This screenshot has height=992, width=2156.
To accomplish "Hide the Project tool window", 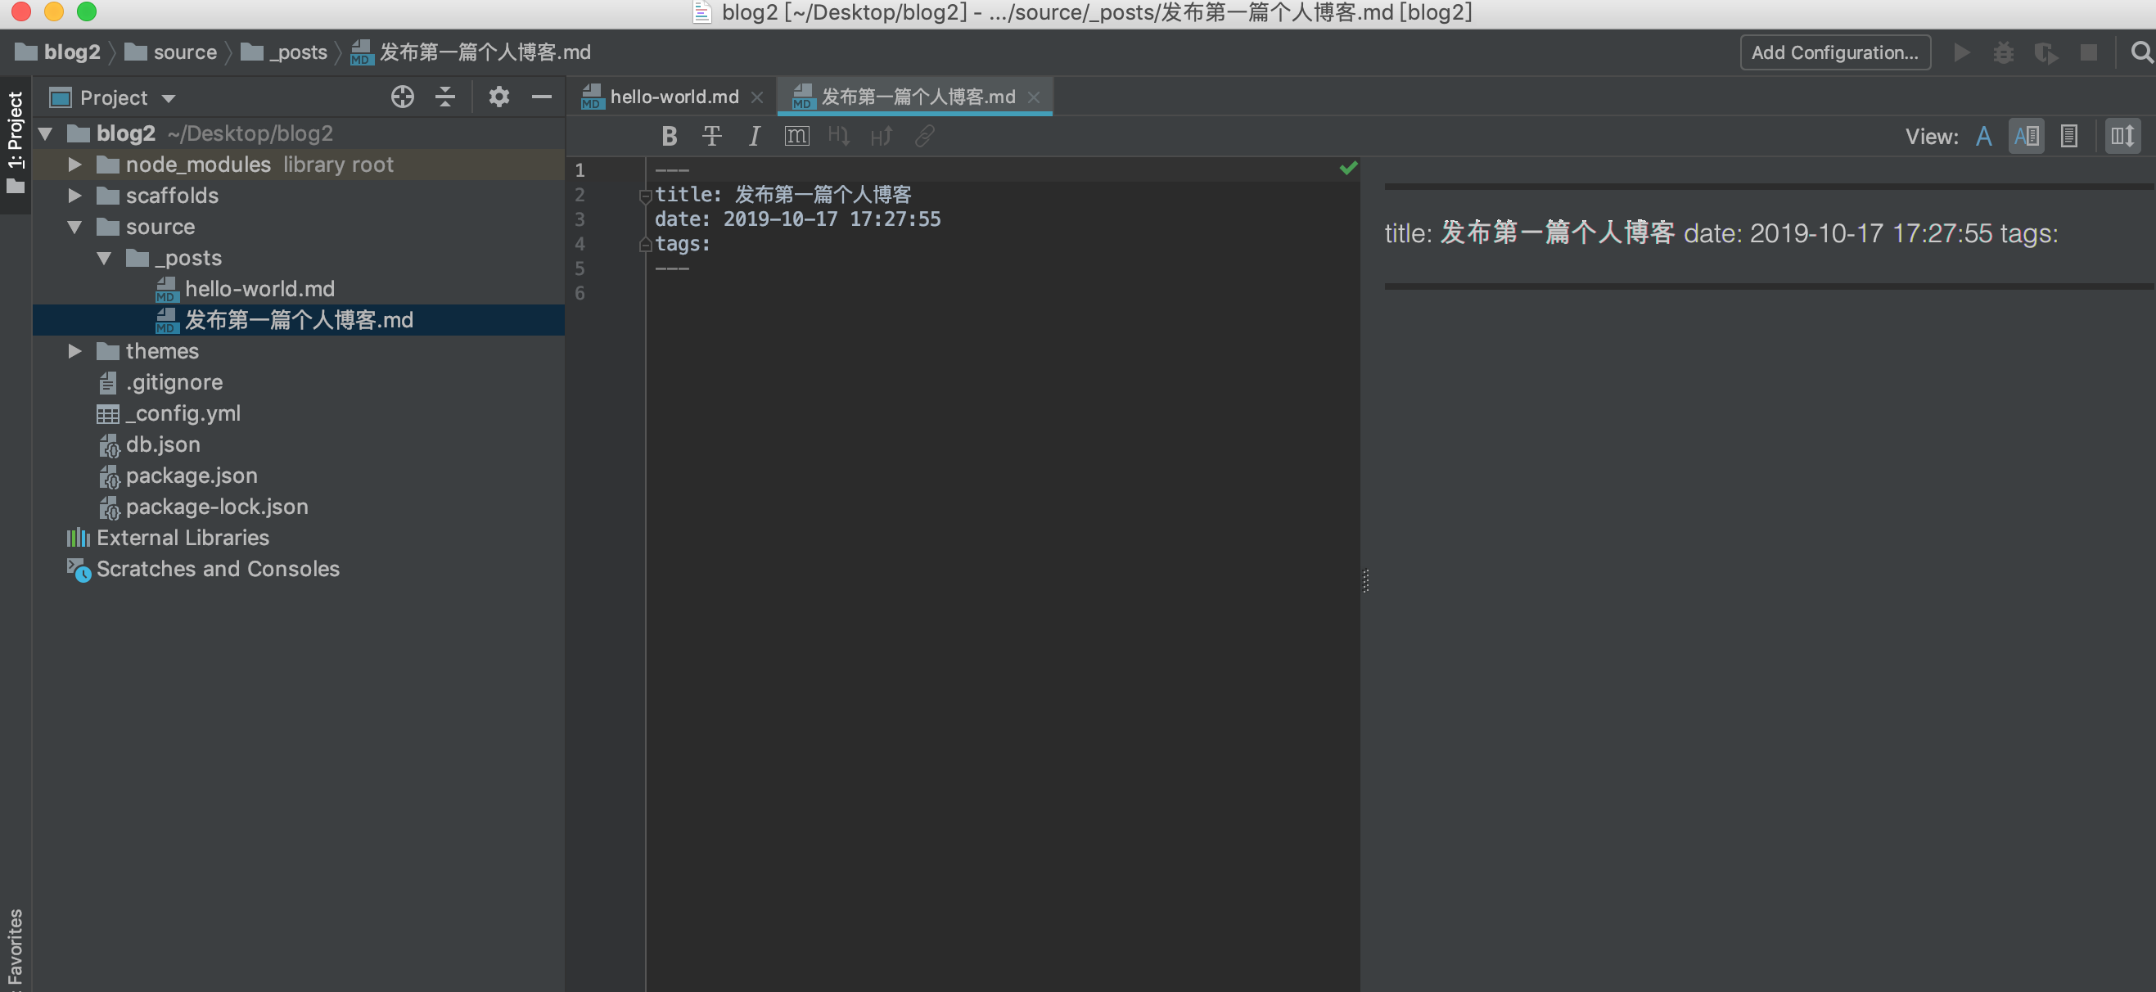I will [542, 97].
